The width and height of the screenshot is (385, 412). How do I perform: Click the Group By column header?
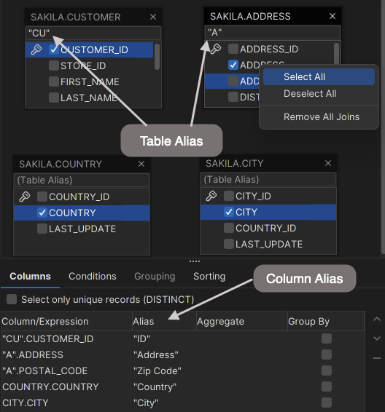point(326,321)
